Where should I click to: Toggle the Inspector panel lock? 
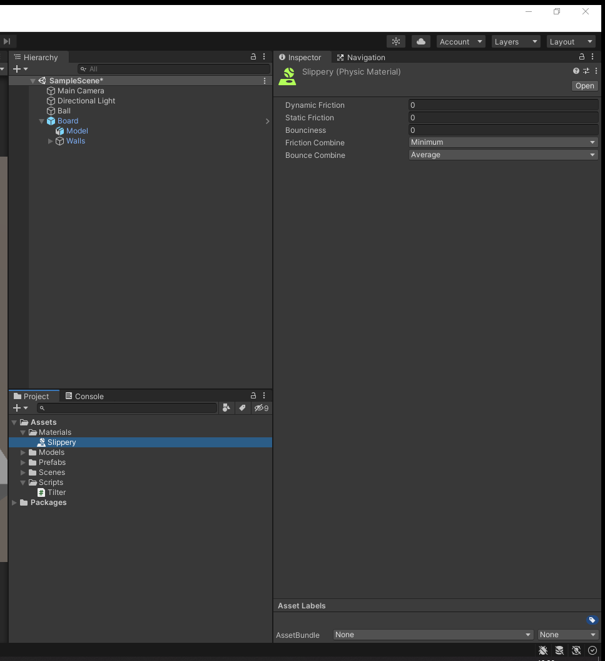tap(582, 57)
